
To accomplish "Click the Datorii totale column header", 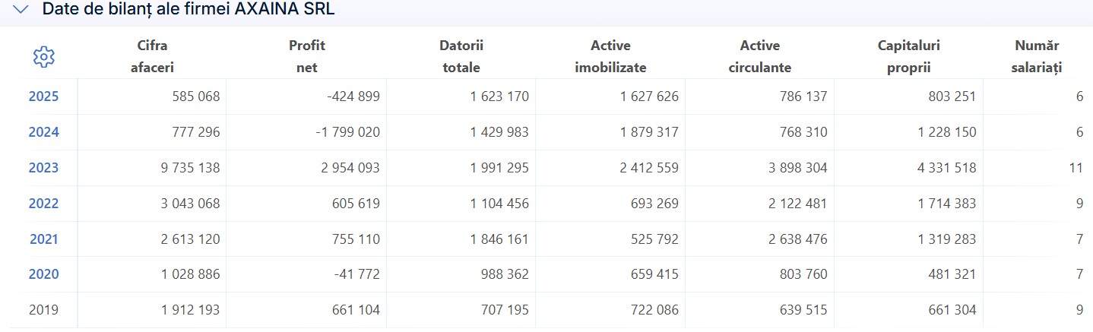I will pos(461,56).
